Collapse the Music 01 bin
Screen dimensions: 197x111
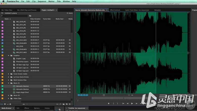[x=9, y=83]
